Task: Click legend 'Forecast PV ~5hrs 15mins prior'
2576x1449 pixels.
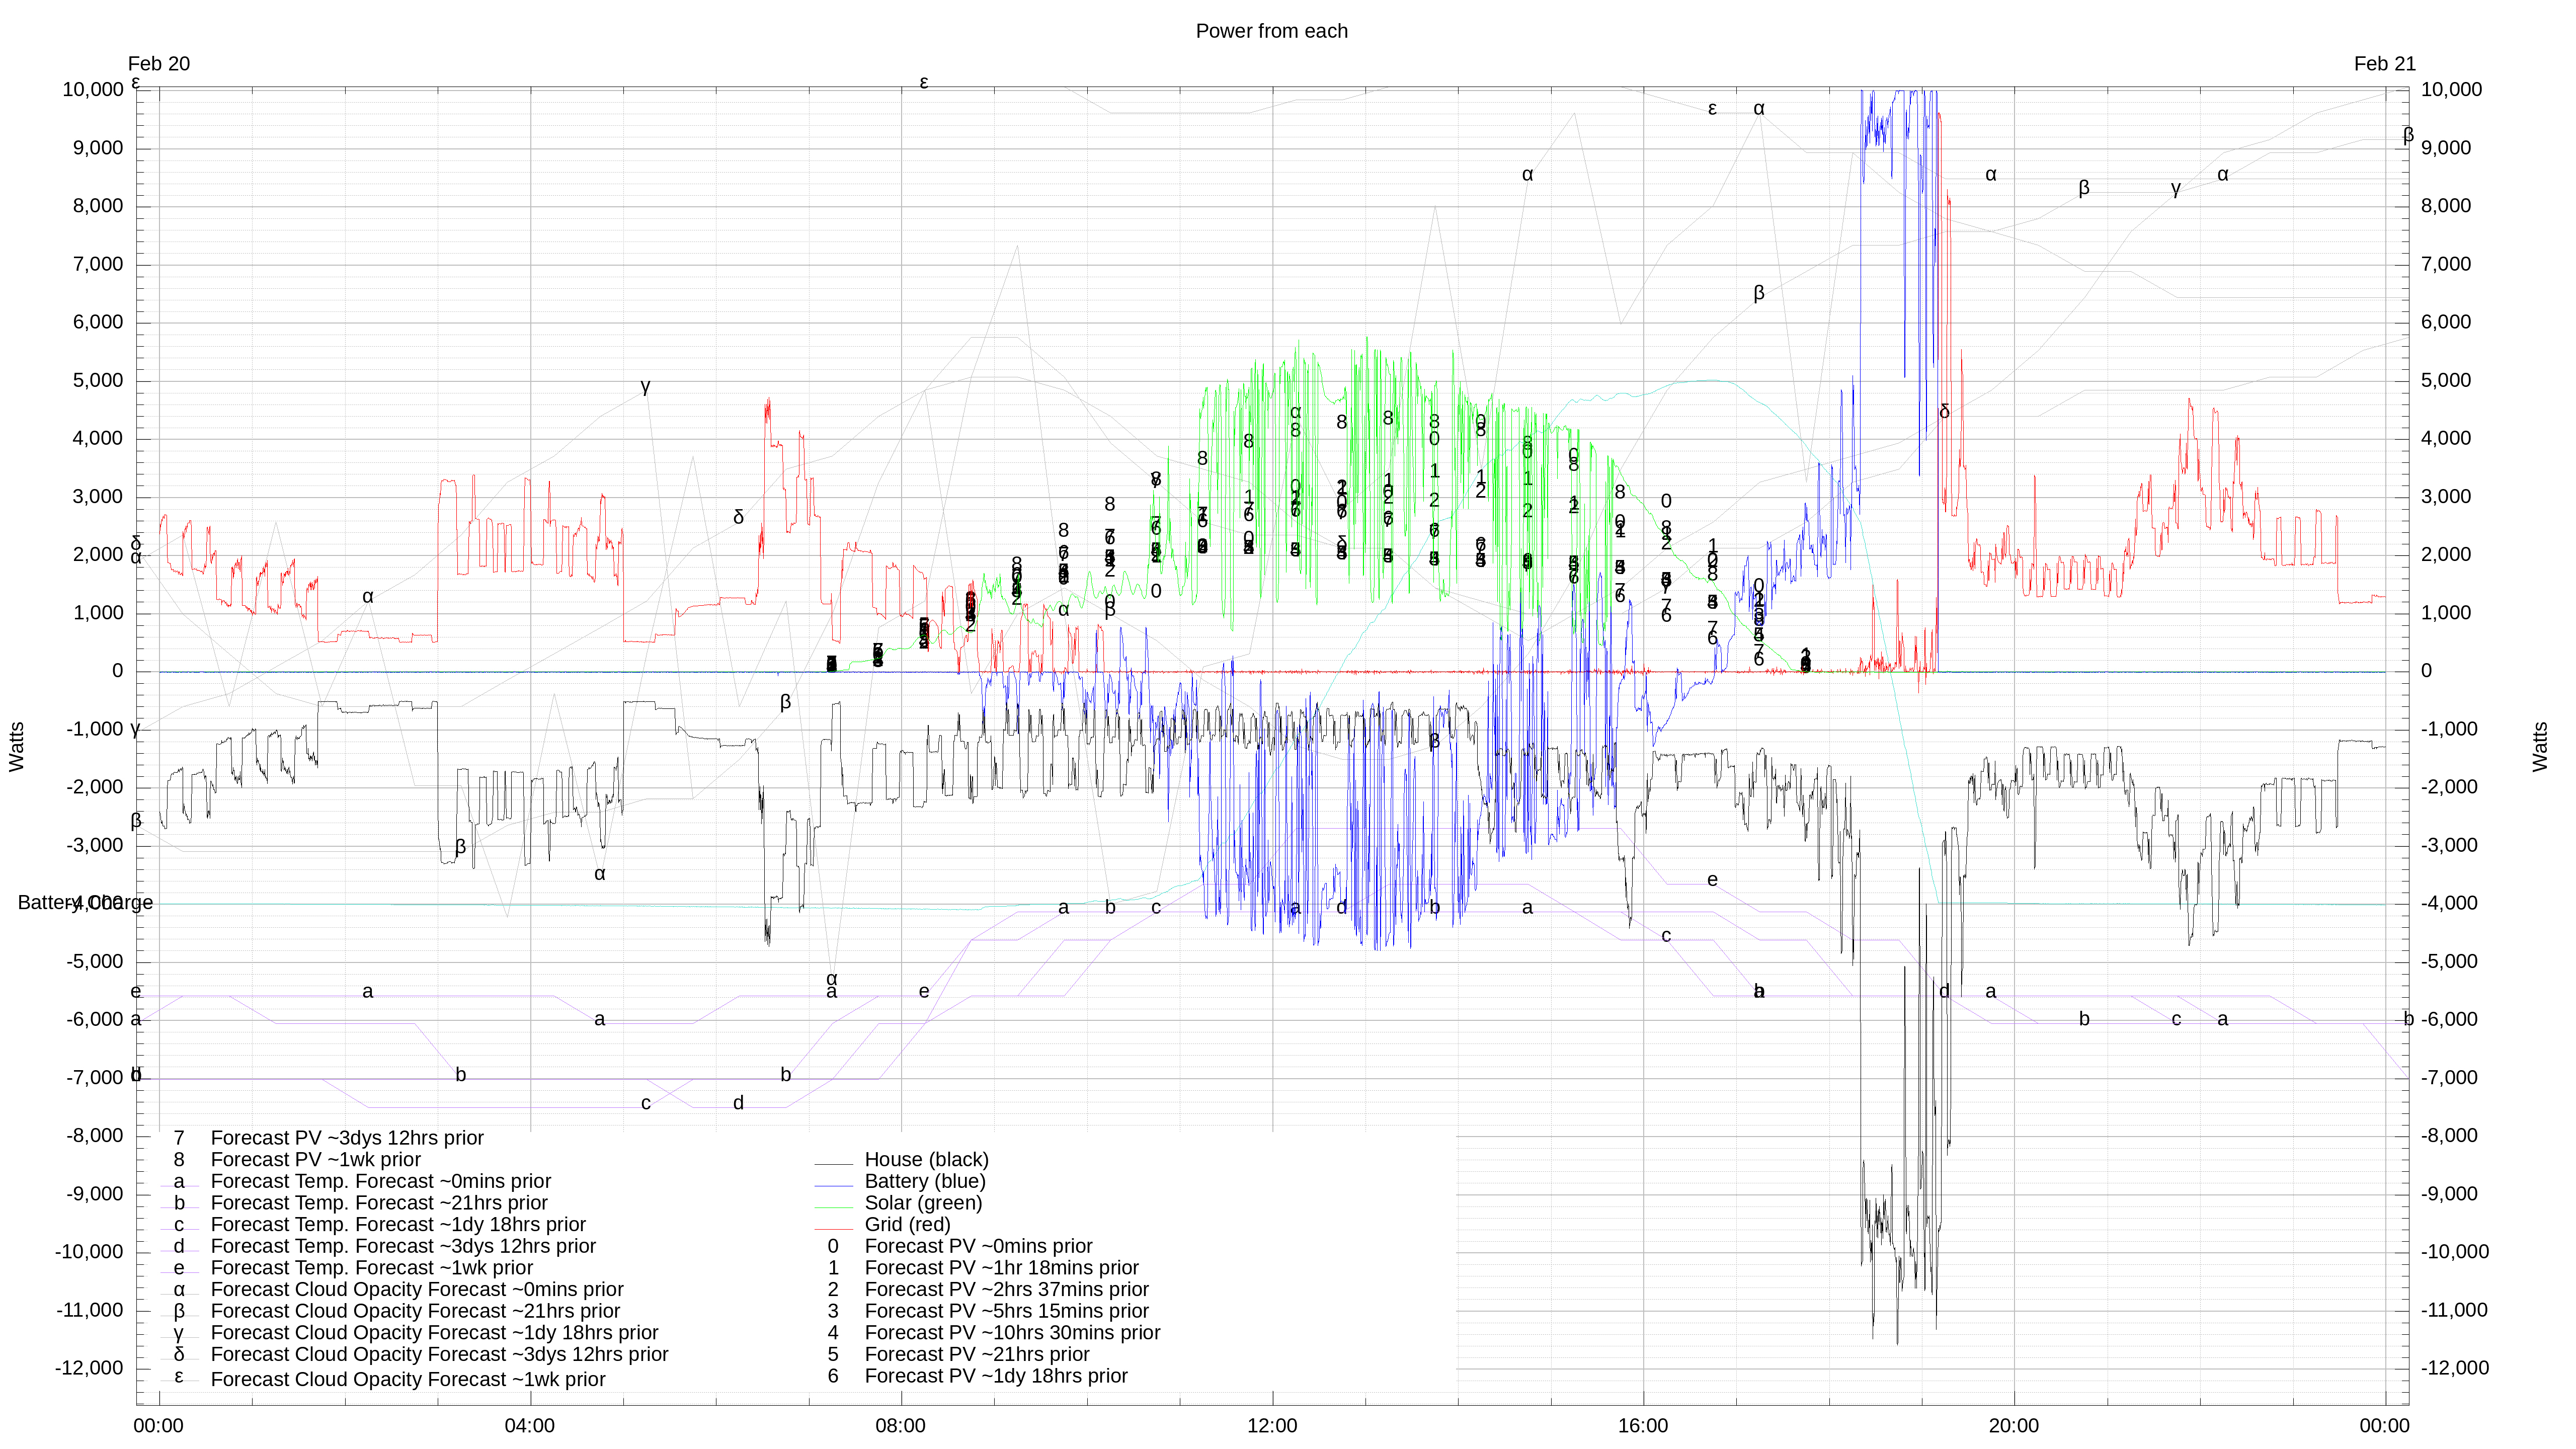Action: pyautogui.click(x=1006, y=1311)
